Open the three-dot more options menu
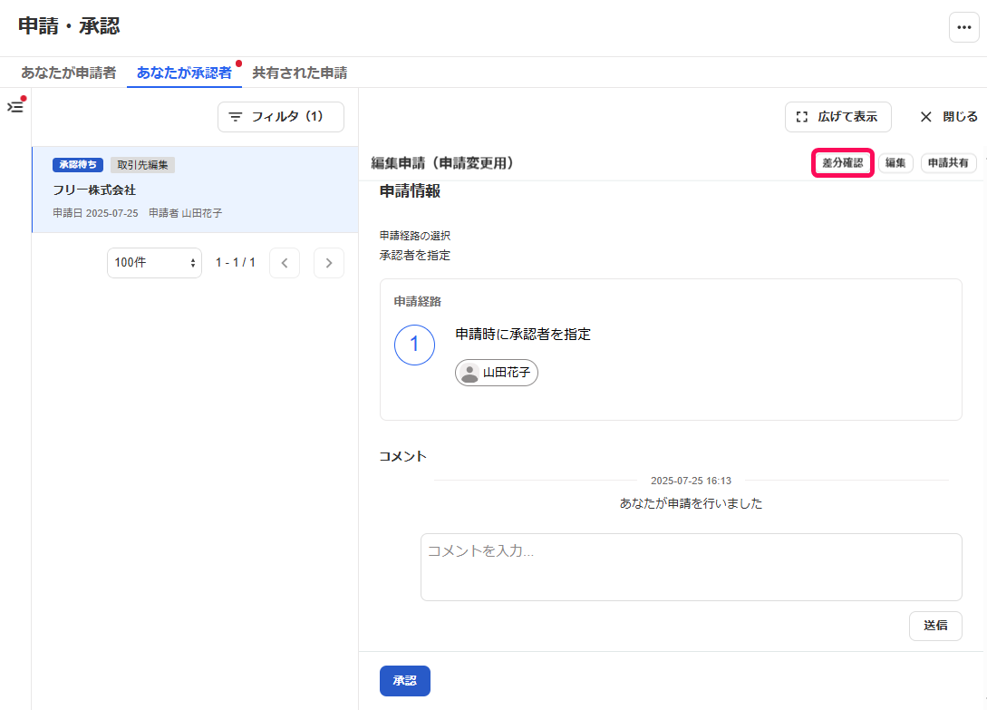Image resolution: width=987 pixels, height=710 pixels. coord(963,27)
